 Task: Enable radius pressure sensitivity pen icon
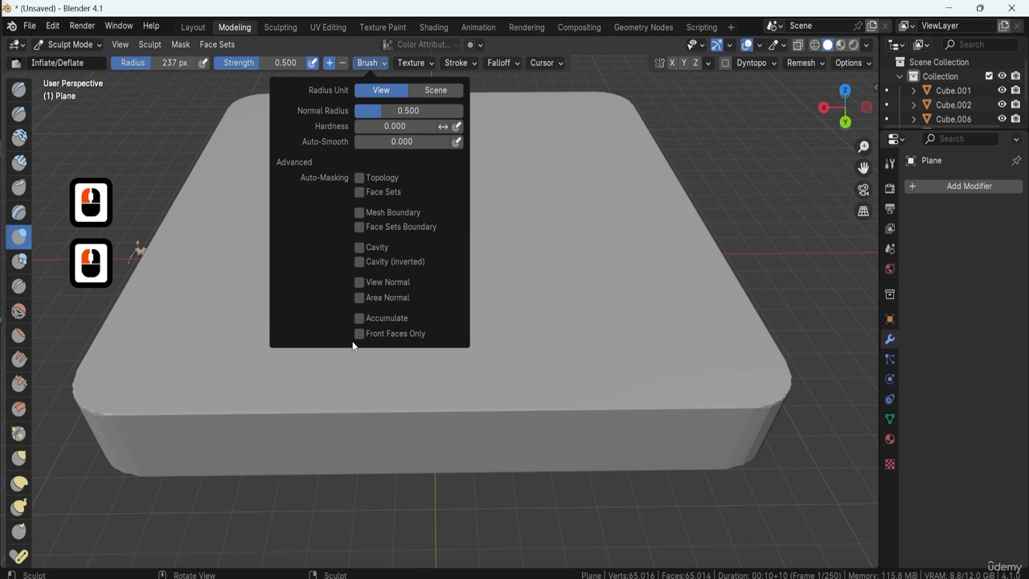[x=203, y=63]
